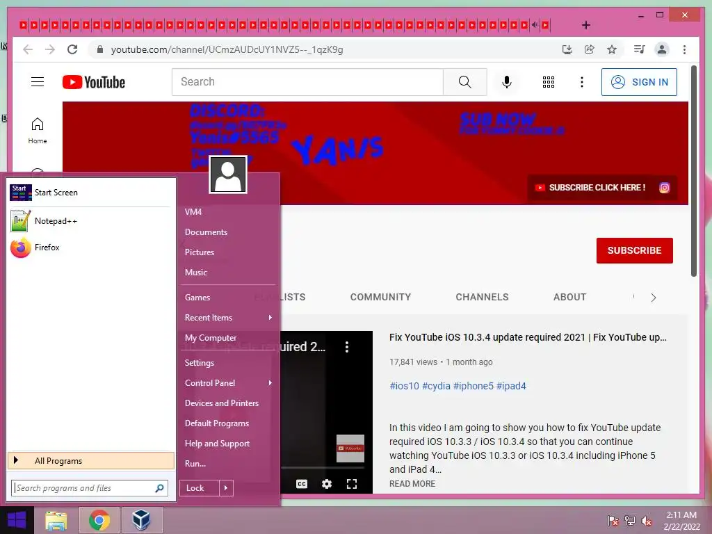
Task: Open the Fix YouTube iOS 10.3.4 video title
Action: click(528, 337)
